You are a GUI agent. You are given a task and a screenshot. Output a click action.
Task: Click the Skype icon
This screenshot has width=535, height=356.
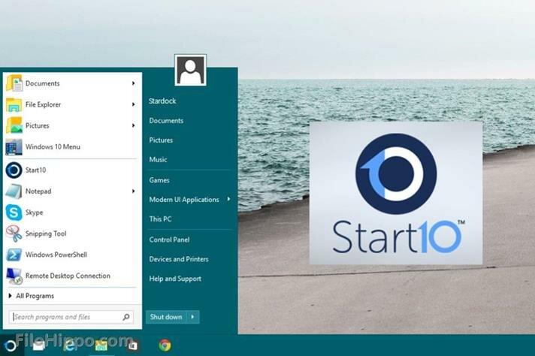(14, 212)
